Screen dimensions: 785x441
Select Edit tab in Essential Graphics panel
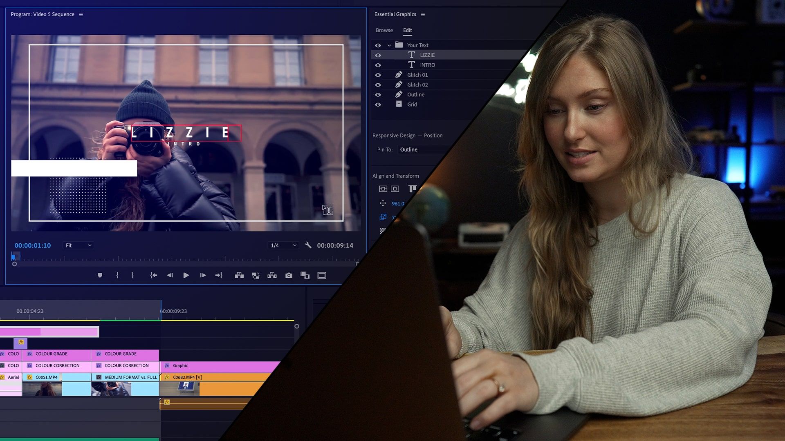(407, 30)
